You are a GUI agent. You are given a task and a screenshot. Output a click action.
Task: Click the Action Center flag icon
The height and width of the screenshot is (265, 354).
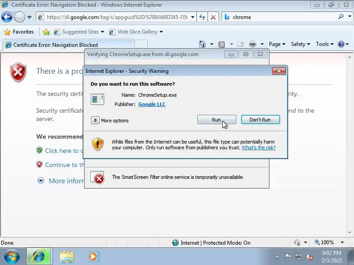(288, 257)
